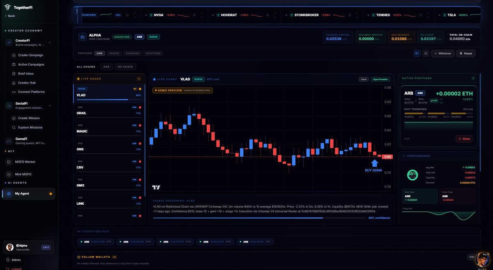493x270 pixels.
Task: Select GMX in Live Radar
Action: click(x=109, y=183)
